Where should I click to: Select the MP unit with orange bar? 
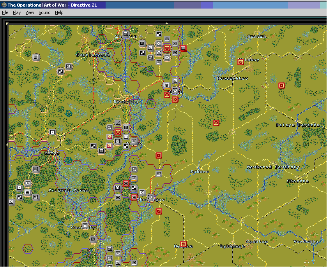tap(134, 178)
